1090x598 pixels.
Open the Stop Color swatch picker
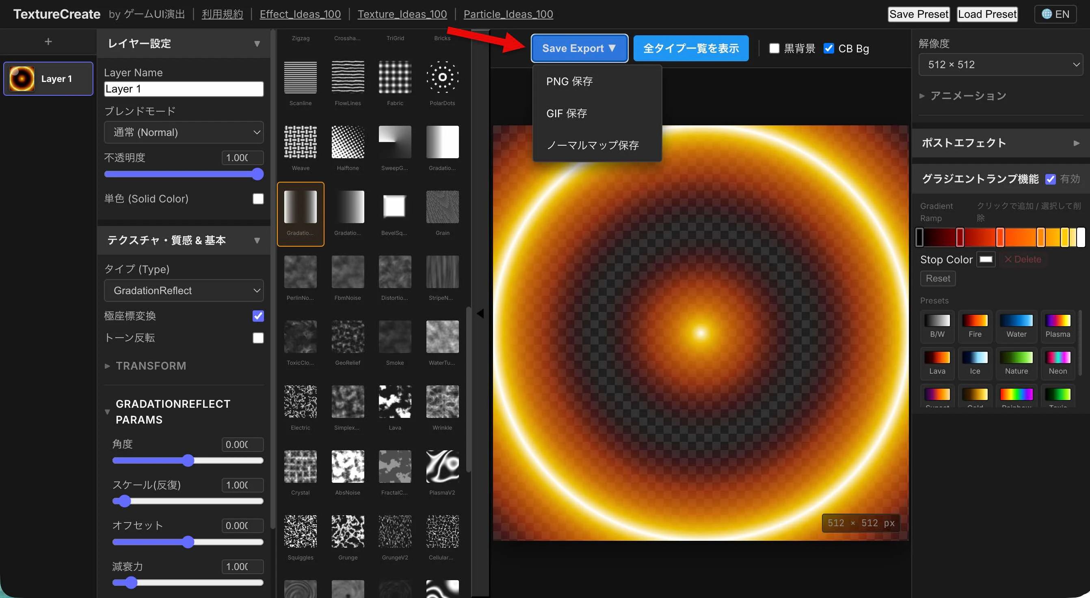pos(986,259)
